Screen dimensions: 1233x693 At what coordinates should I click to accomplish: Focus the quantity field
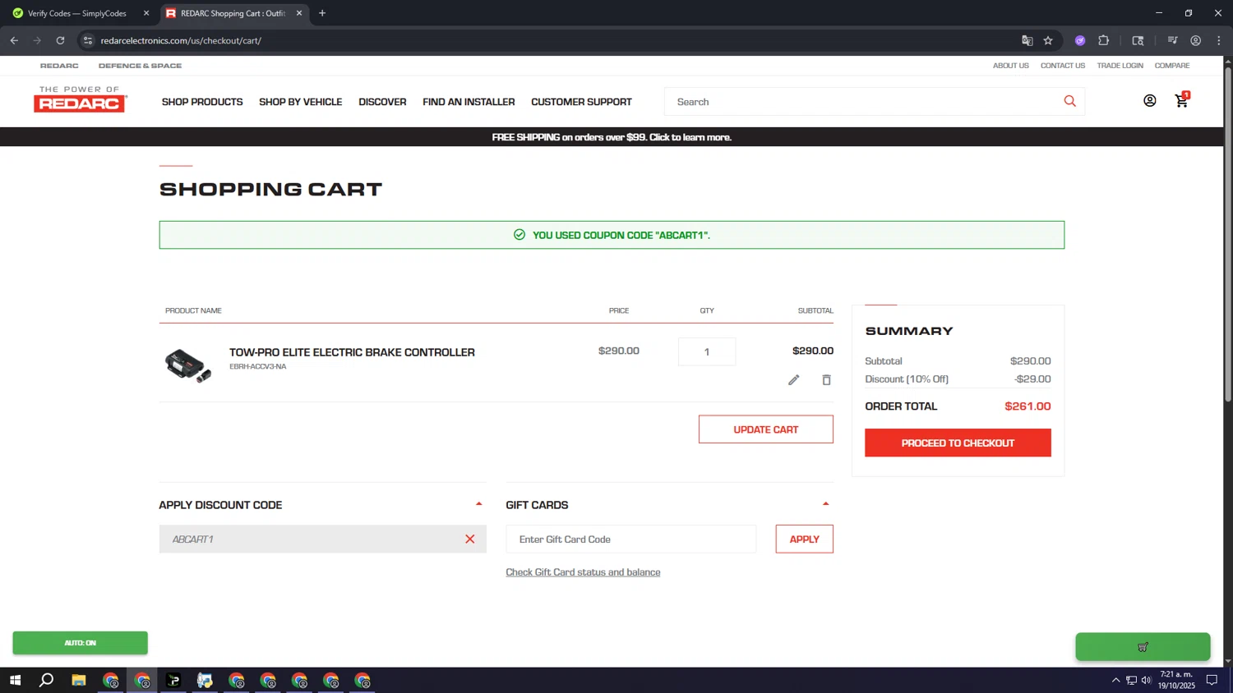pos(707,351)
